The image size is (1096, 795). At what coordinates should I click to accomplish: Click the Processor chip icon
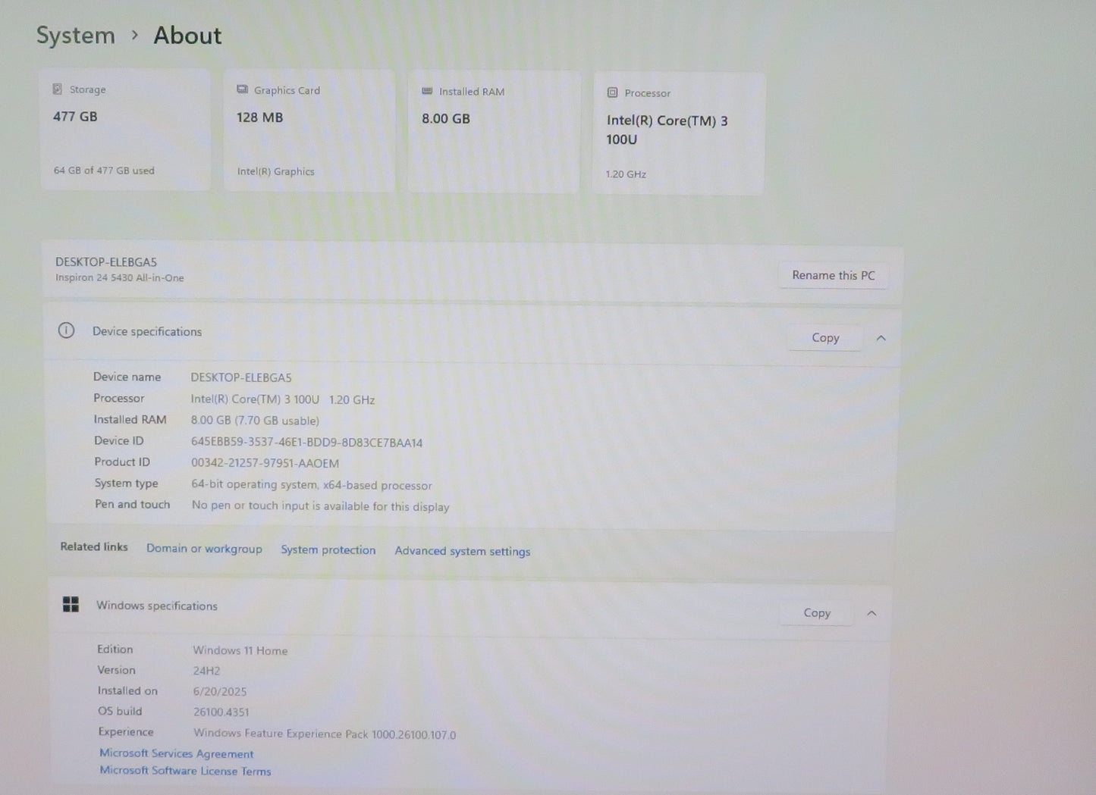612,92
